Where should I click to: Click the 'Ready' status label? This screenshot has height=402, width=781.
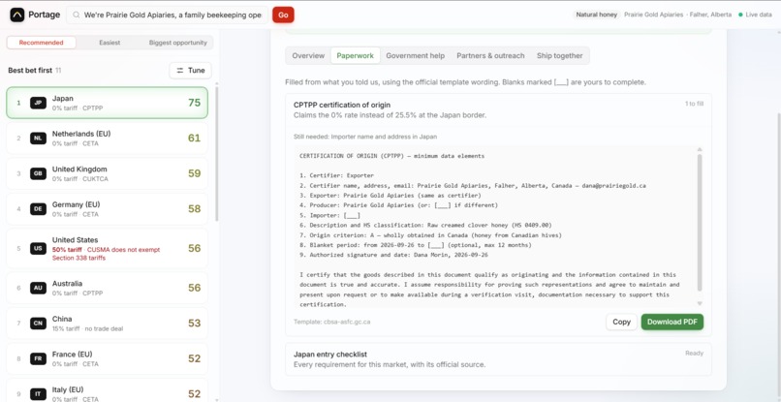pyautogui.click(x=695, y=354)
